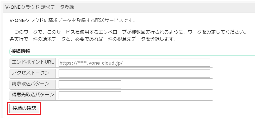Click into the アクセストークン text box
The width and height of the screenshot is (255, 118).
pos(134,74)
